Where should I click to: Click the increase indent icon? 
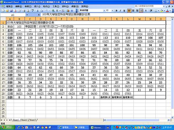151,11
